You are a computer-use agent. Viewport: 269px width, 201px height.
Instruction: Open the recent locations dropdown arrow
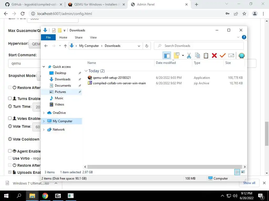click(x=60, y=46)
